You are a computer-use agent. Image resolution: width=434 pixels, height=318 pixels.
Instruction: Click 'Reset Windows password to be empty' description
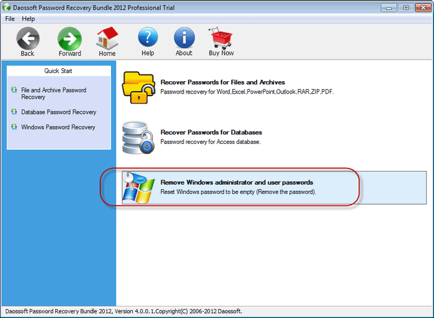pyautogui.click(x=238, y=192)
